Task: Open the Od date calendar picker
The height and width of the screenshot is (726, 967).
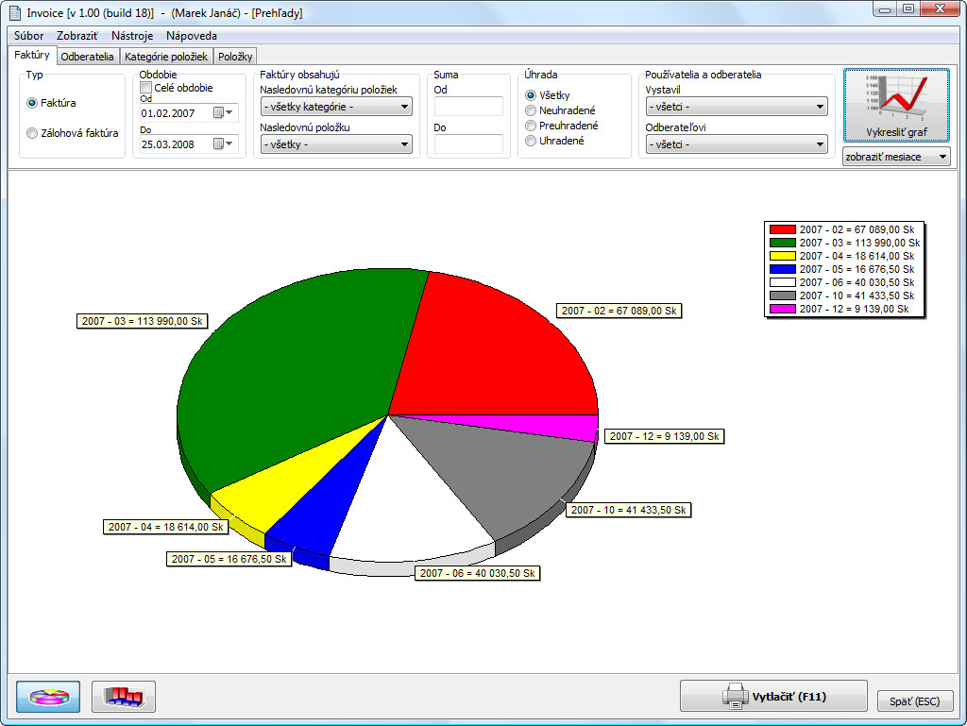Action: tap(218, 112)
